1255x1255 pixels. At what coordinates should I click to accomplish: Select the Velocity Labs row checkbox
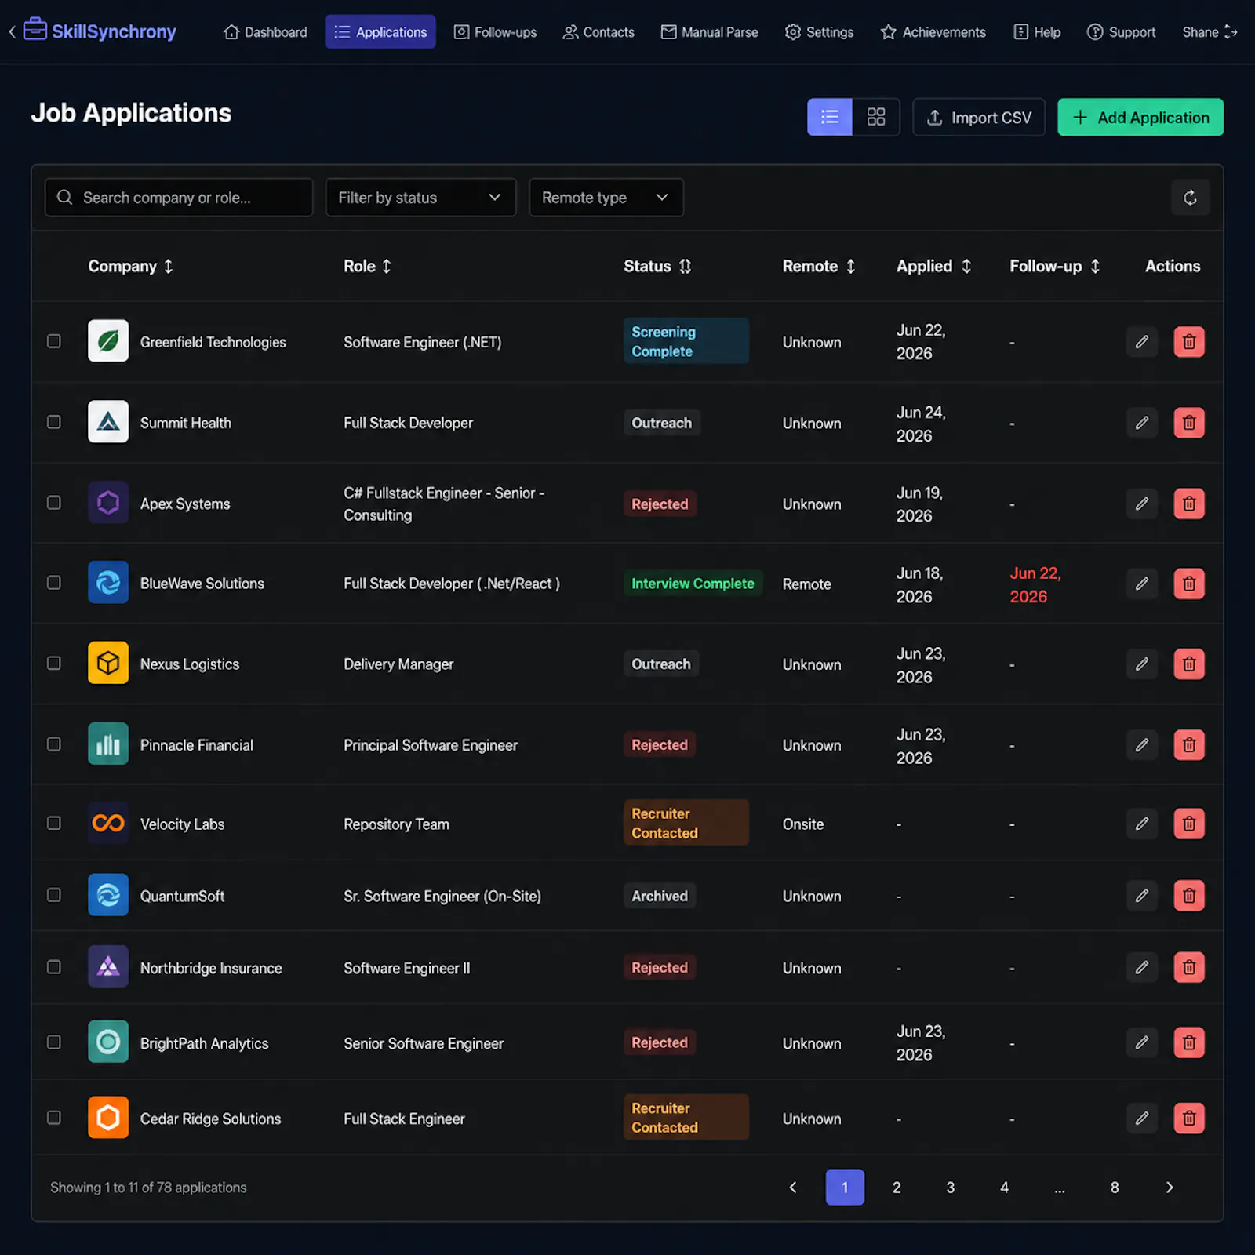click(x=54, y=824)
